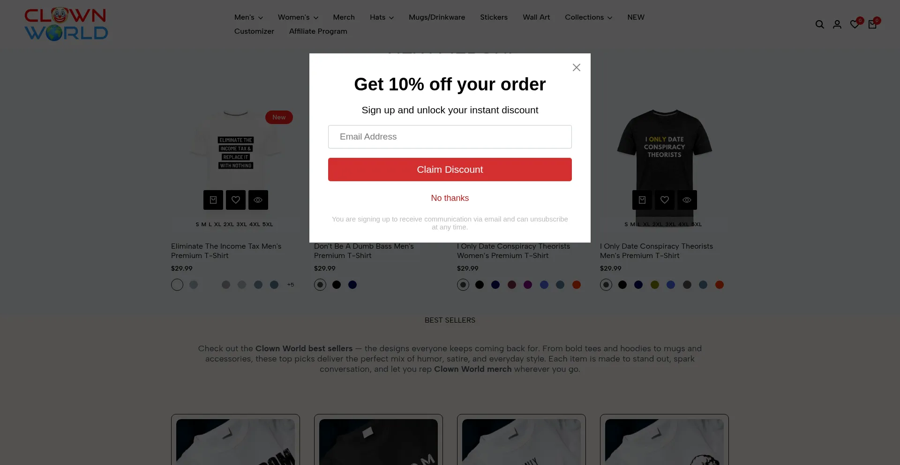The width and height of the screenshot is (900, 465).
Task: Click the Claim Discount button
Action: tap(450, 170)
